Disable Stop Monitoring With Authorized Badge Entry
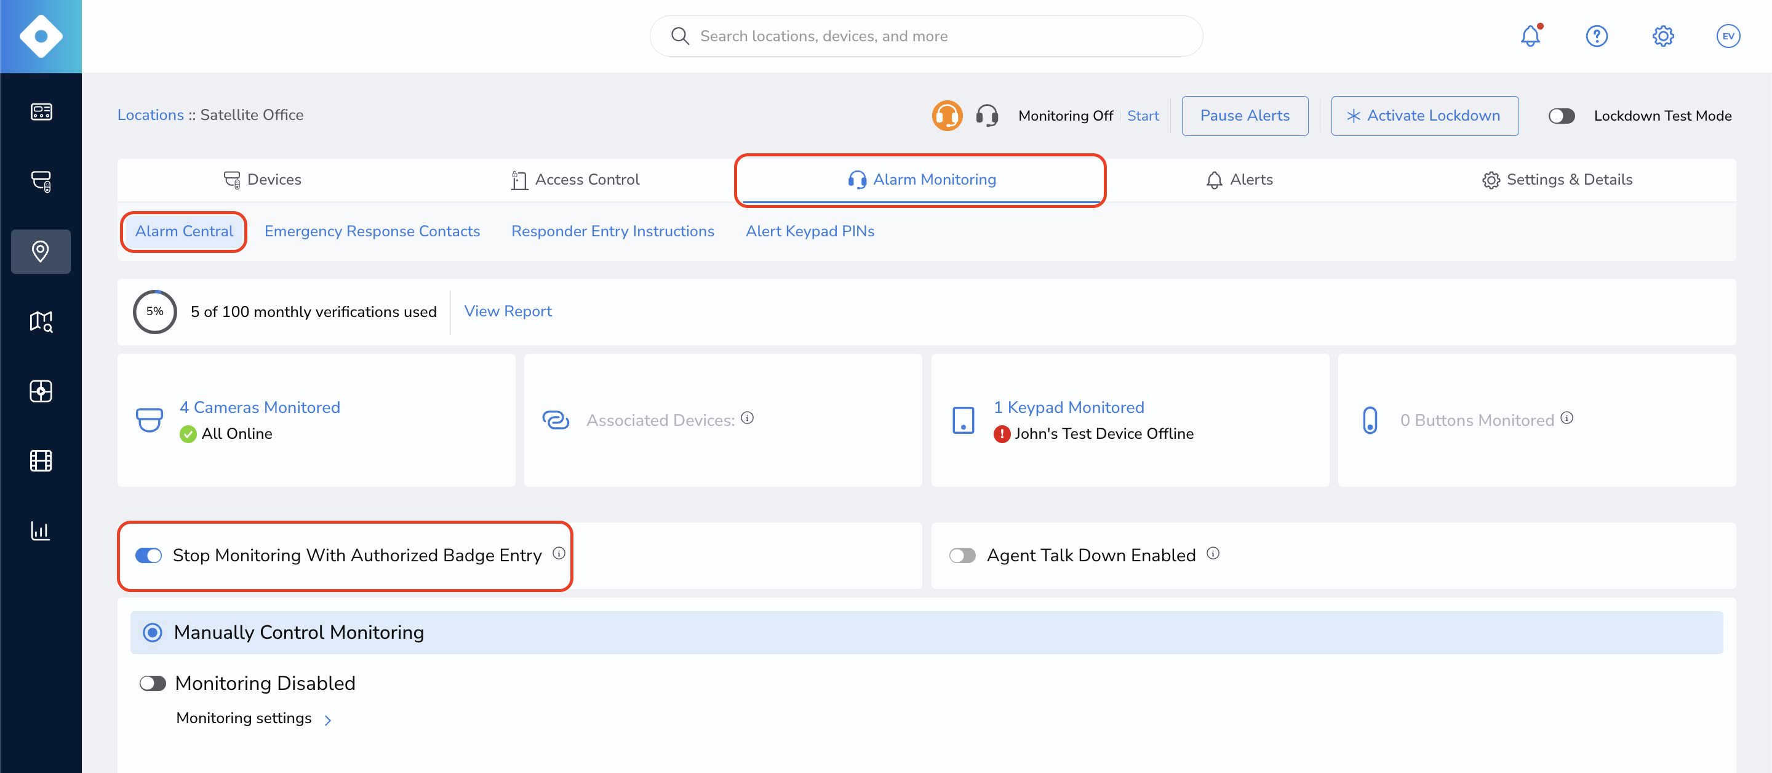Screen dimensions: 1772x773 [148, 556]
